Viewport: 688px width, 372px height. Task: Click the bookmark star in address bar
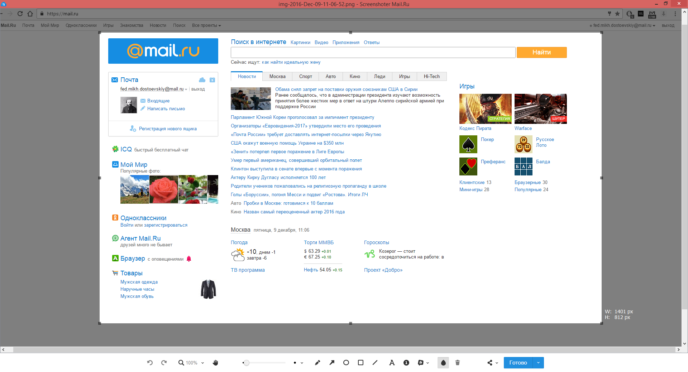pyautogui.click(x=617, y=14)
